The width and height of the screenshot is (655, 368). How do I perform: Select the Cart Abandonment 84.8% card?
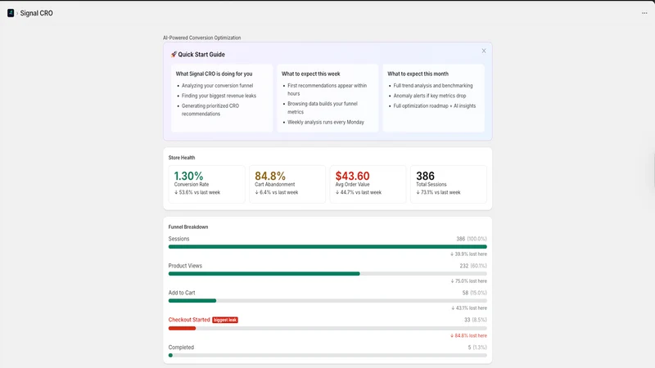coord(287,184)
